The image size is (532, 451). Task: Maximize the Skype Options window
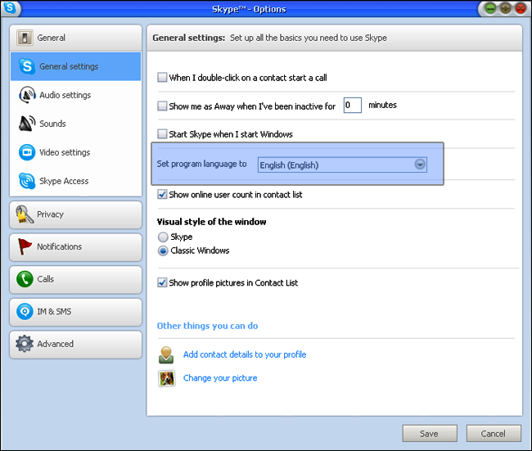pyautogui.click(x=506, y=8)
